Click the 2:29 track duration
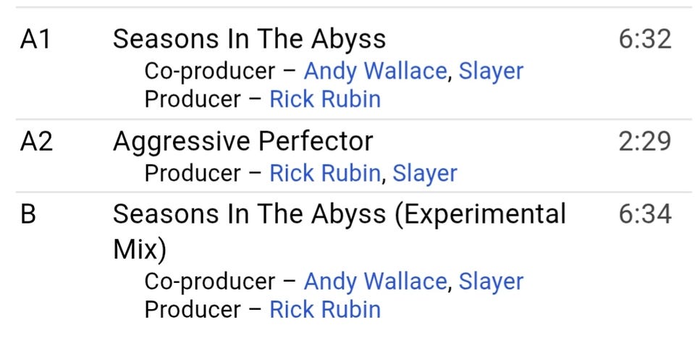 pos(645,142)
